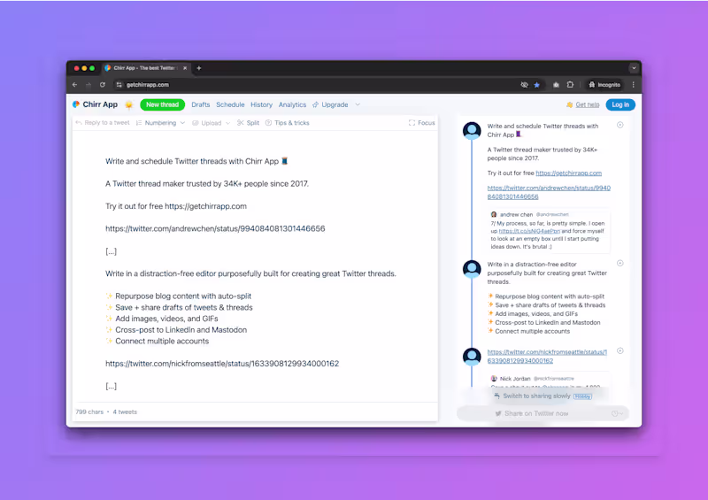Click '4 tweets' counter
Screen dimensions: 708x500
125,412
